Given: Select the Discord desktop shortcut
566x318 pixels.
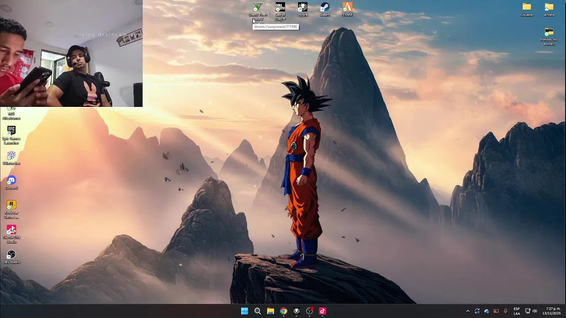Looking at the screenshot, I should point(11,183).
